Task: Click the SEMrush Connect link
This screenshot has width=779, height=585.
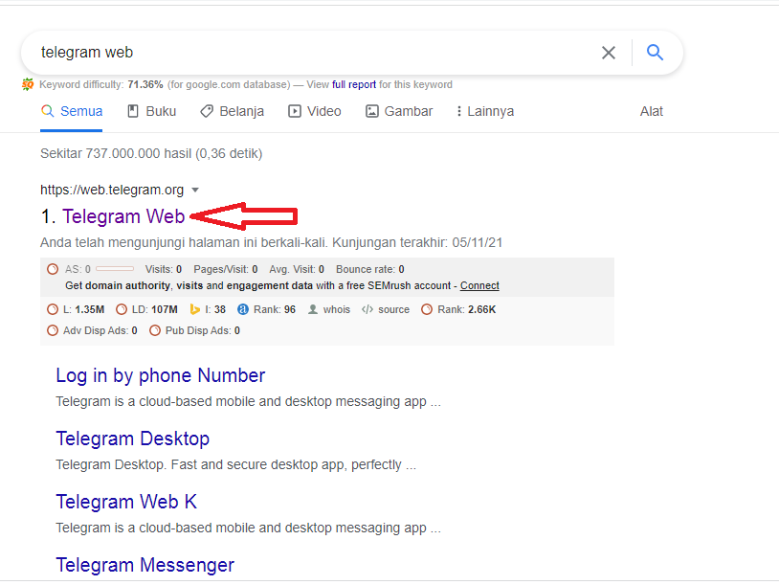Action: tap(479, 285)
